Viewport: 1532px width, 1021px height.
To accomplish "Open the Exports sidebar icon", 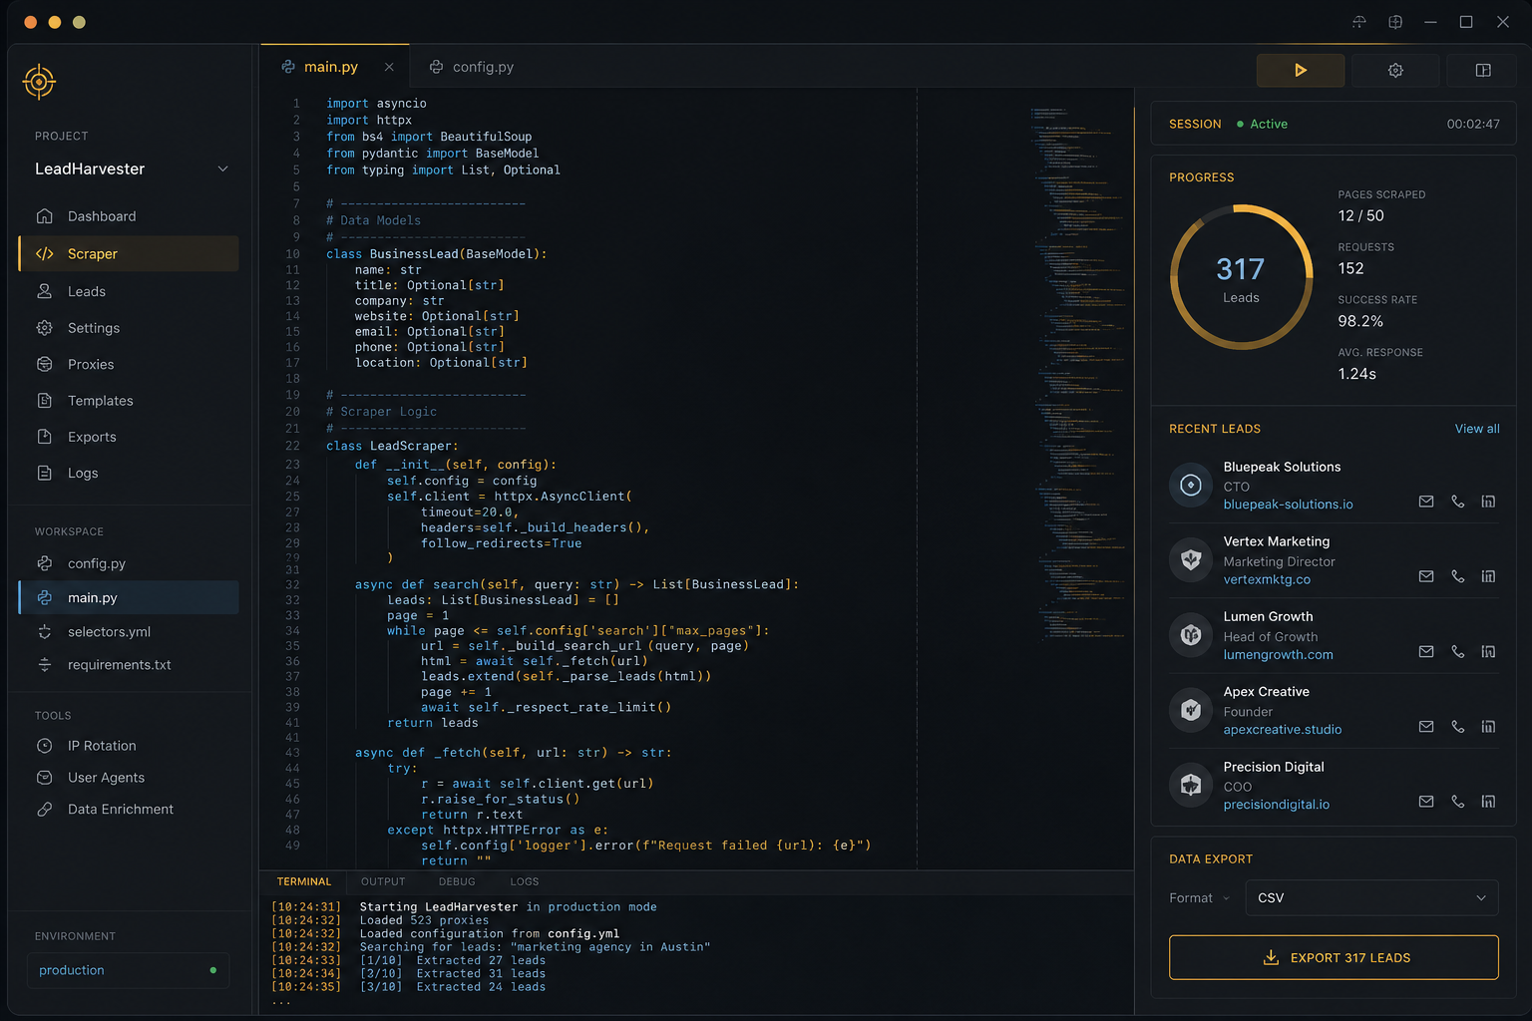I will pos(45,437).
